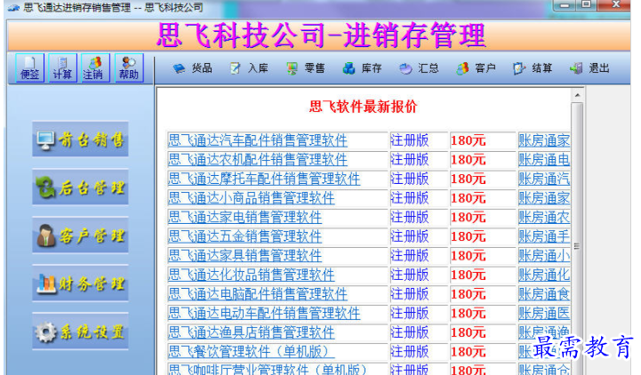Open the 账房通家 link in the 汽车配件 row
Image resolution: width=641 pixels, height=375 pixels.
[x=544, y=140]
